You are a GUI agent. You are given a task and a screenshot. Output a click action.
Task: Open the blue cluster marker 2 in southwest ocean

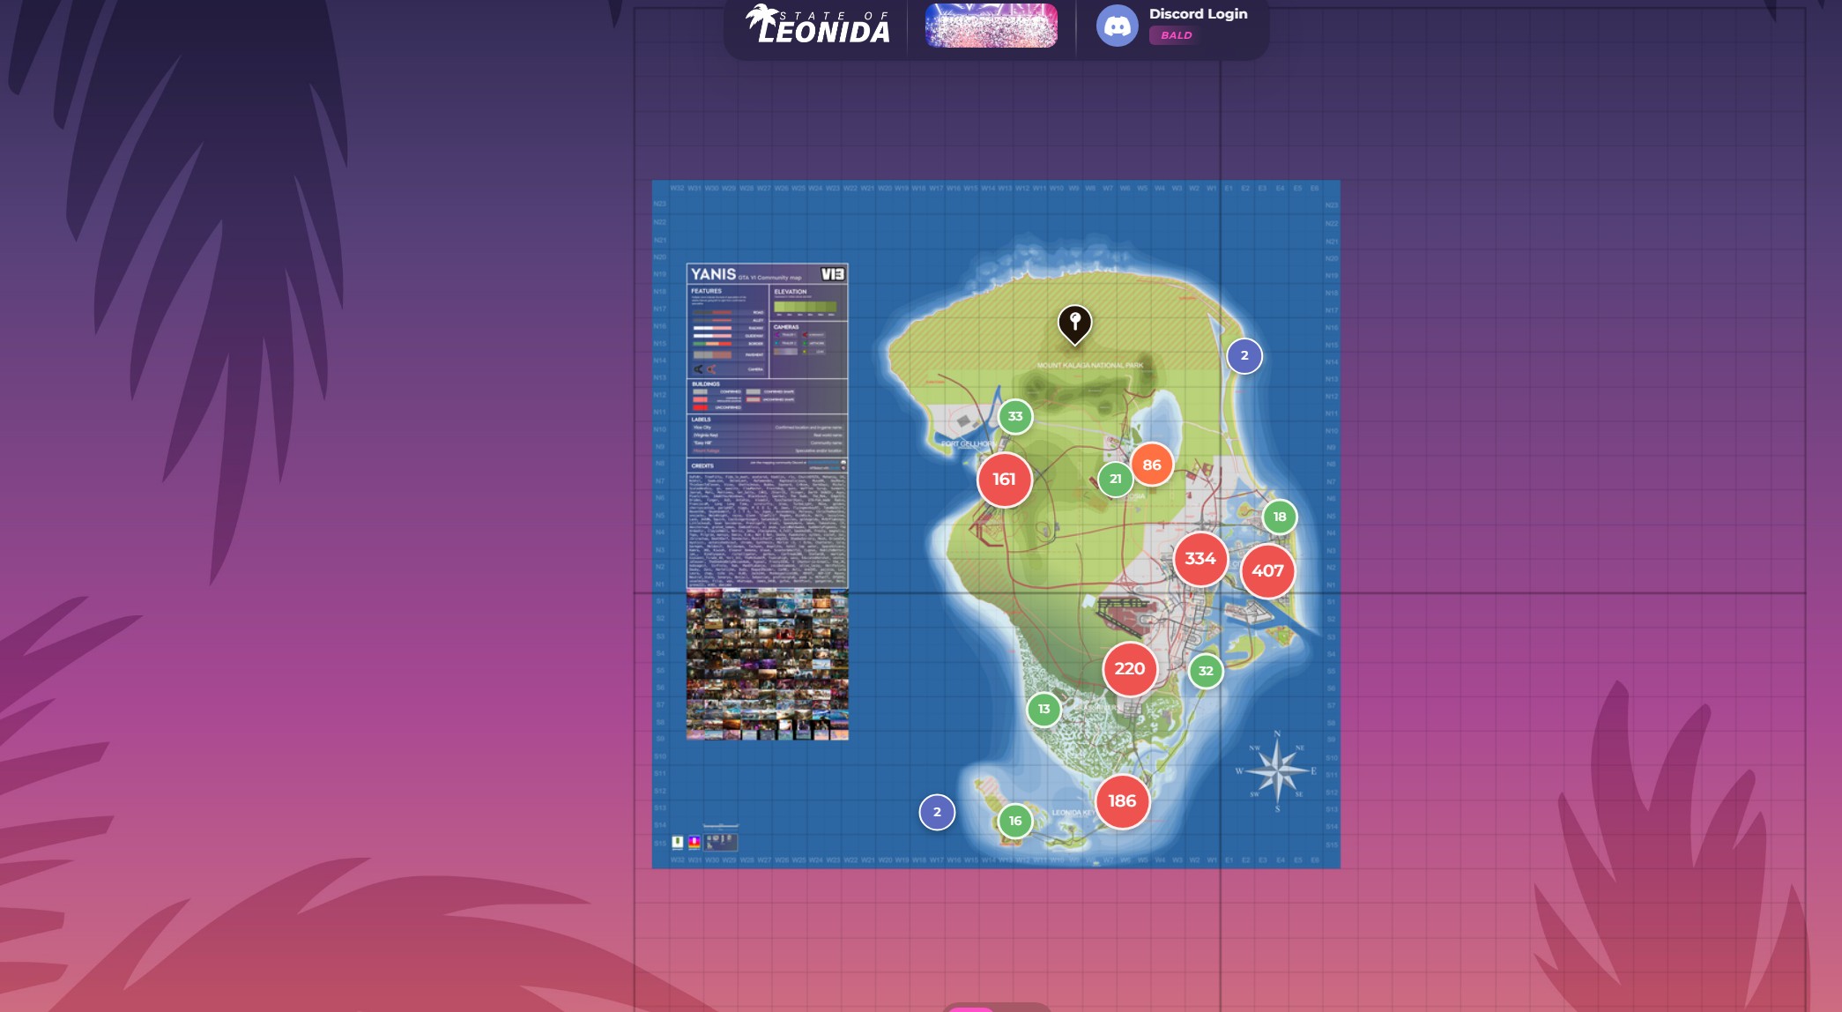[937, 813]
